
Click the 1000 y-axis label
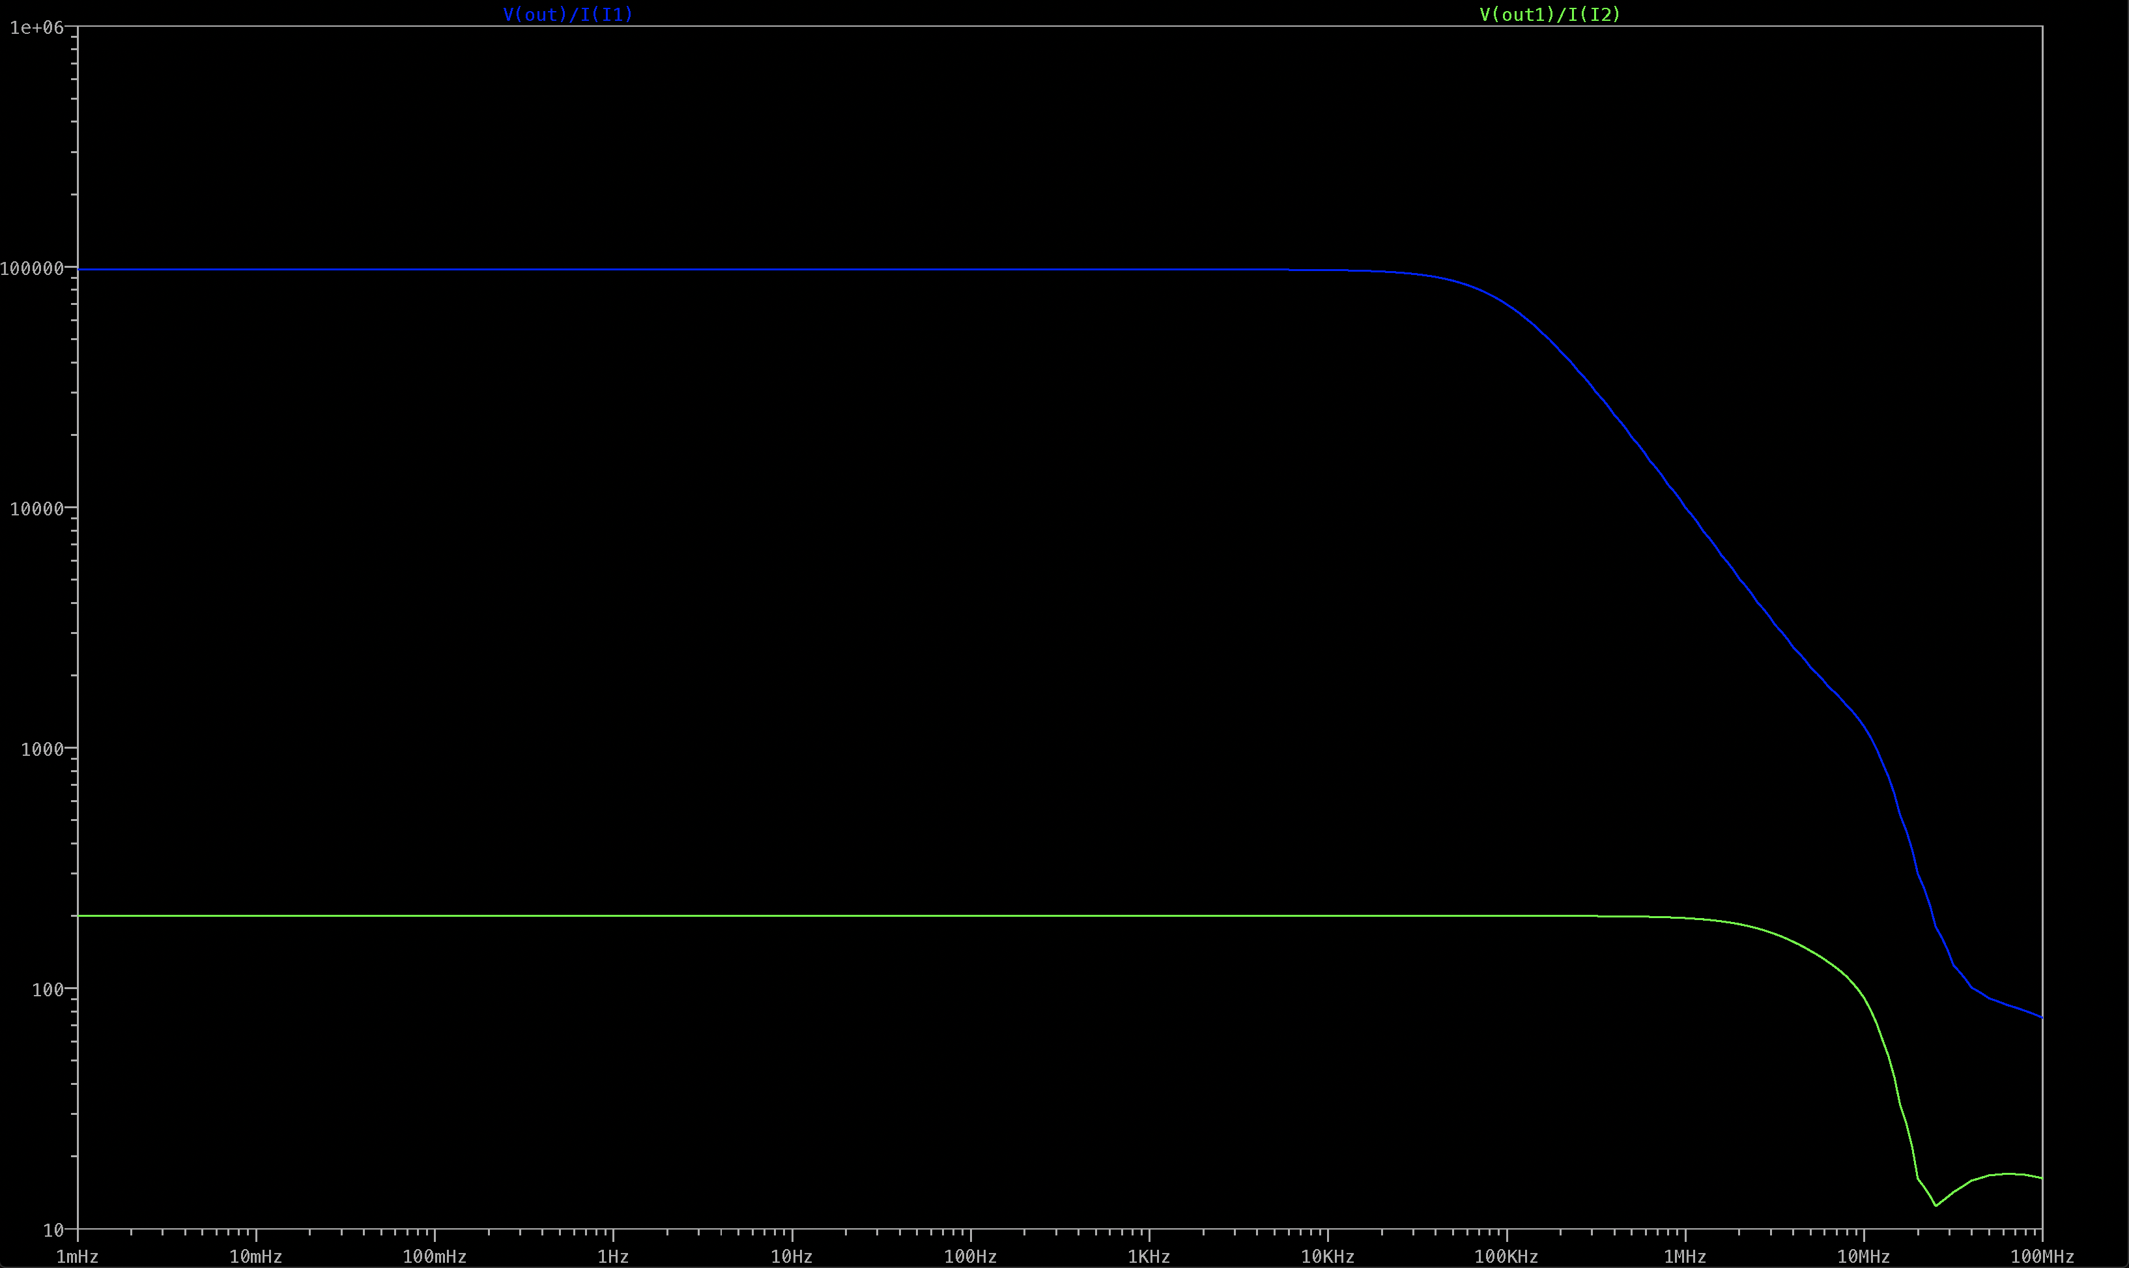pyautogui.click(x=43, y=750)
